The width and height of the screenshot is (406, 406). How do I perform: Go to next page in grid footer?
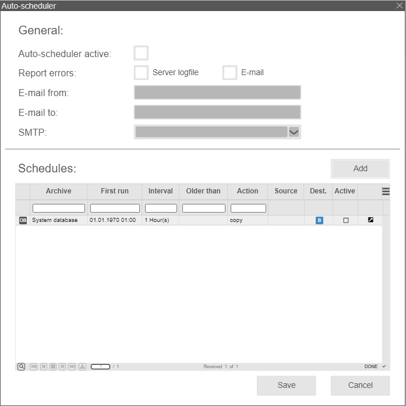pyautogui.click(x=62, y=366)
